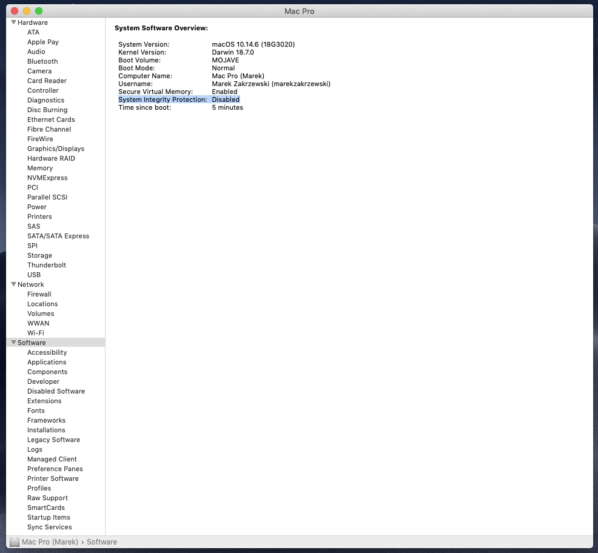Select Parallel SCSI entry
The height and width of the screenshot is (553, 598).
point(47,197)
